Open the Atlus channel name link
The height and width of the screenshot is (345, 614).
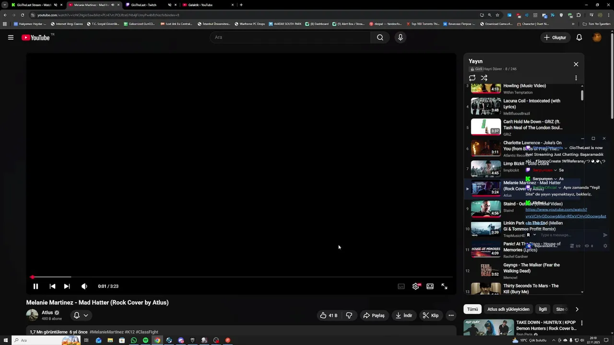47,312
